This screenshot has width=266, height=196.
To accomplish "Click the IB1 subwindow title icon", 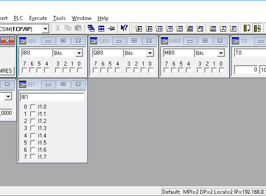I will pos(23,84).
